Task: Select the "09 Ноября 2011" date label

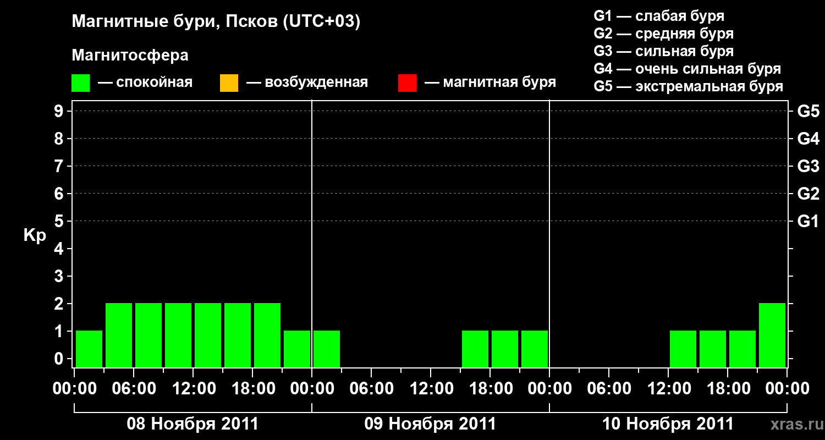Action: 430,424
